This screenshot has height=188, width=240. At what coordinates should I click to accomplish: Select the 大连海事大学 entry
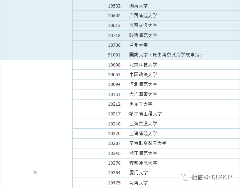(143, 94)
